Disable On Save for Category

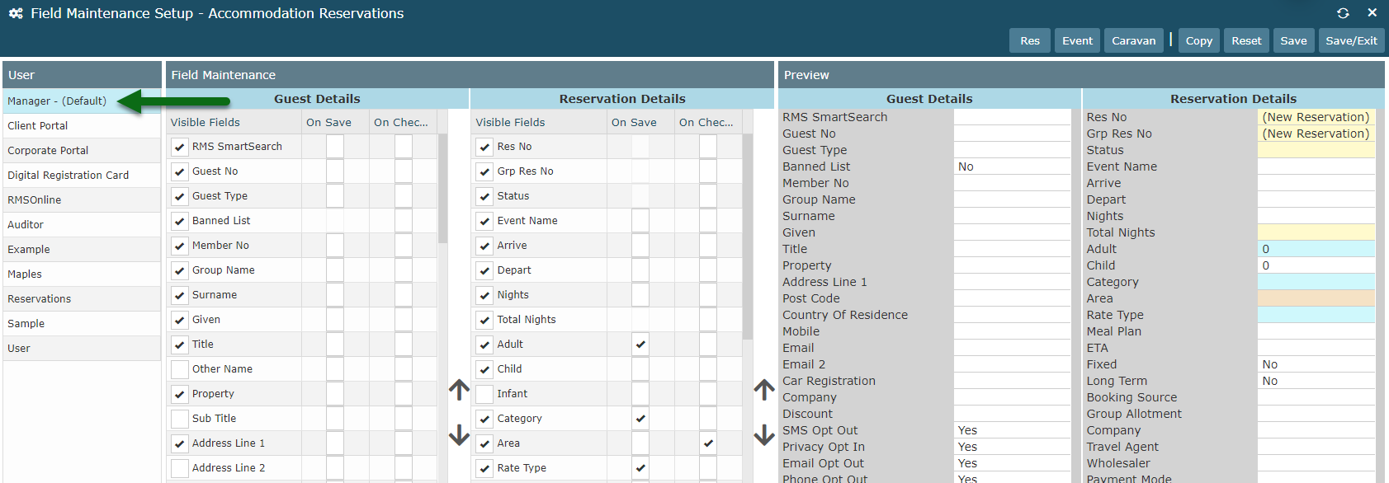click(x=640, y=419)
